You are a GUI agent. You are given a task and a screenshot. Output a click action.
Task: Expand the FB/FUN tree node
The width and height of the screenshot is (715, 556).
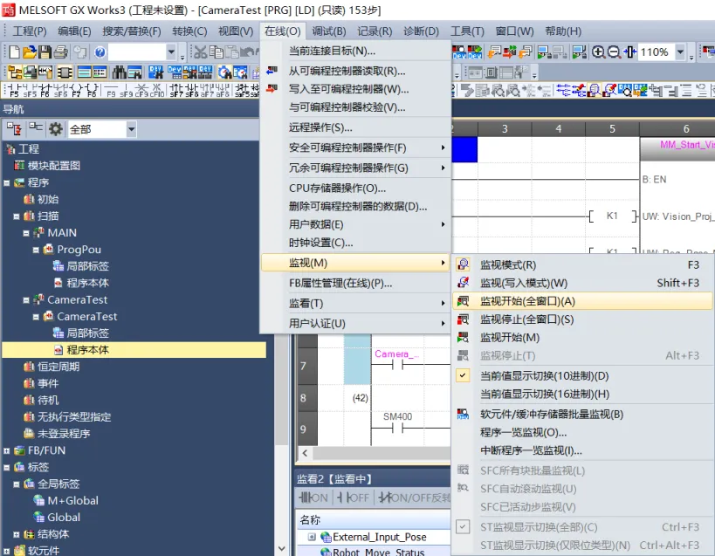pos(6,451)
